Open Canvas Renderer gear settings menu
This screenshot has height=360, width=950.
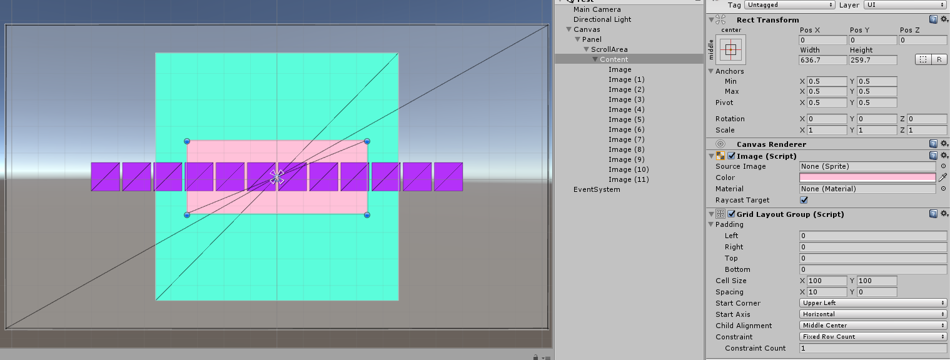[x=944, y=144]
